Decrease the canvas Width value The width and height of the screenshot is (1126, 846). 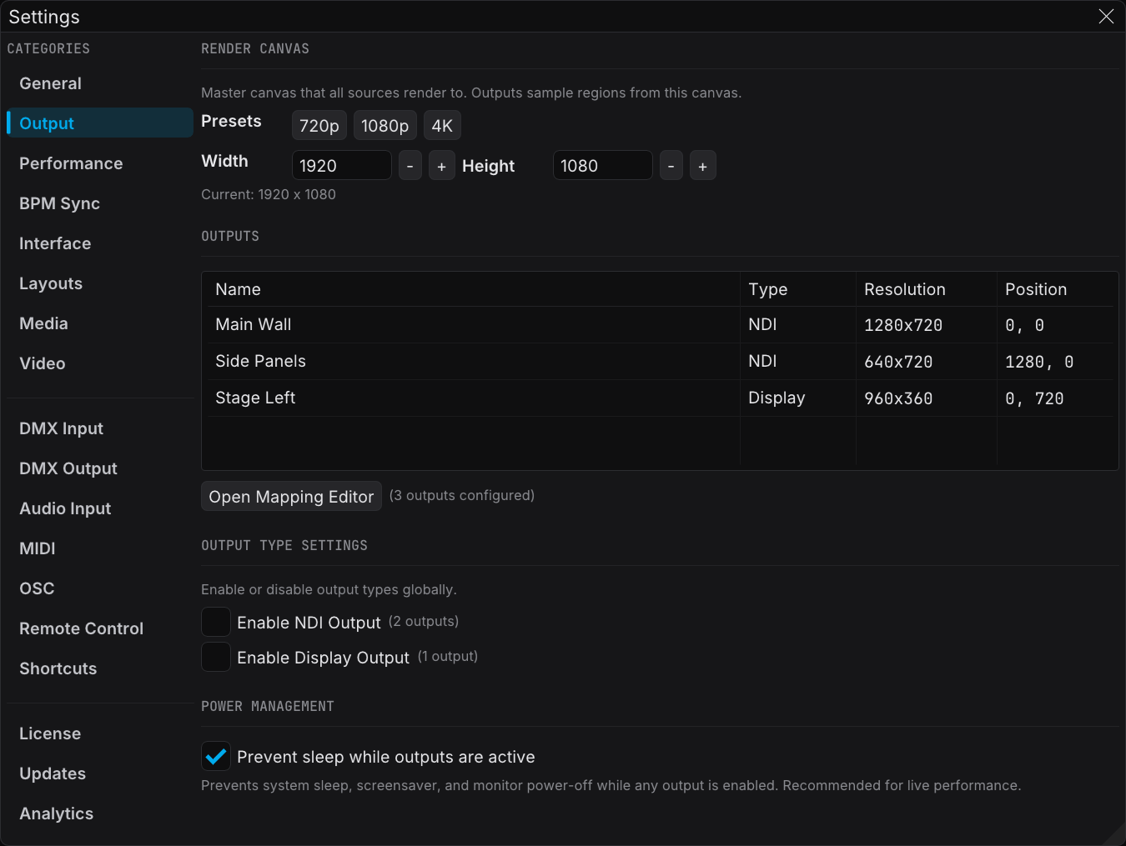(x=410, y=165)
